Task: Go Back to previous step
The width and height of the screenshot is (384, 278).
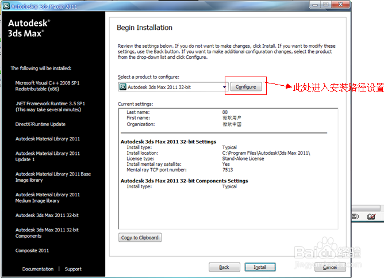Action: tap(224, 267)
